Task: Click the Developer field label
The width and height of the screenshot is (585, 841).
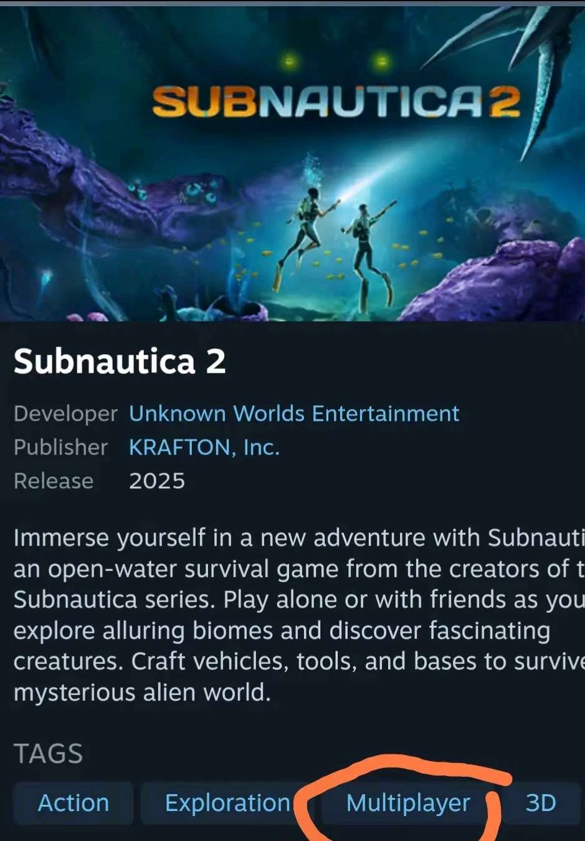Action: (x=65, y=413)
